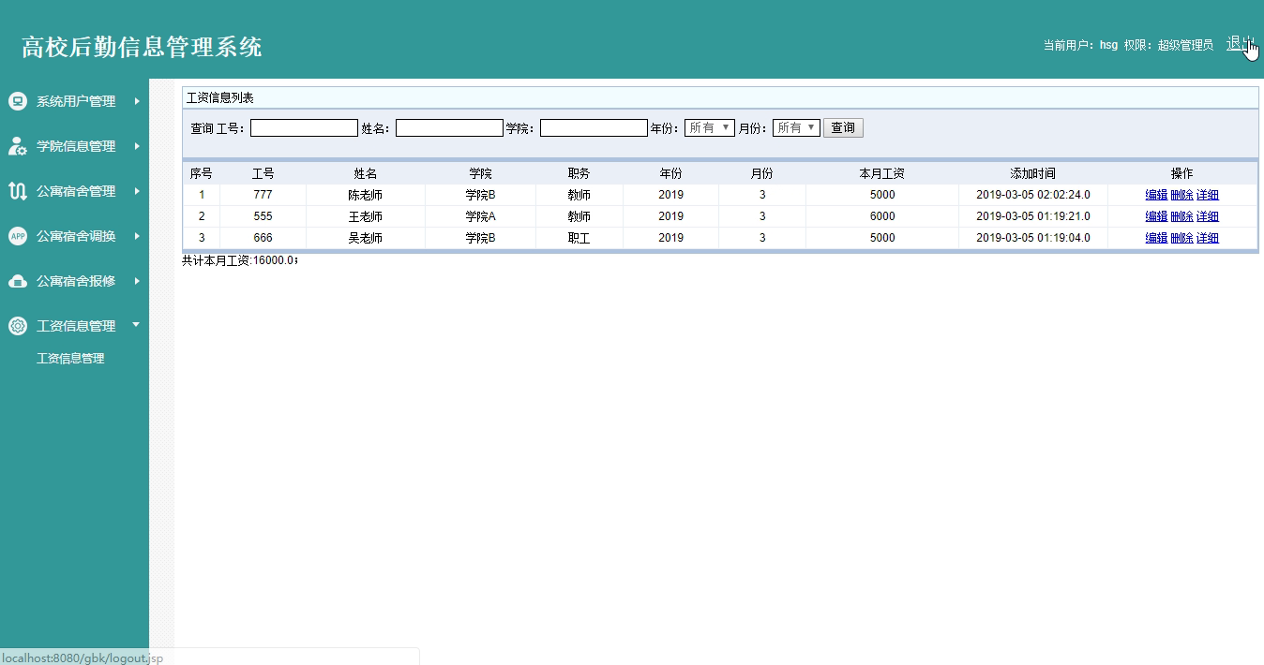Click the salary value 6000
Viewport: 1264px width, 665px height.
pos(882,216)
